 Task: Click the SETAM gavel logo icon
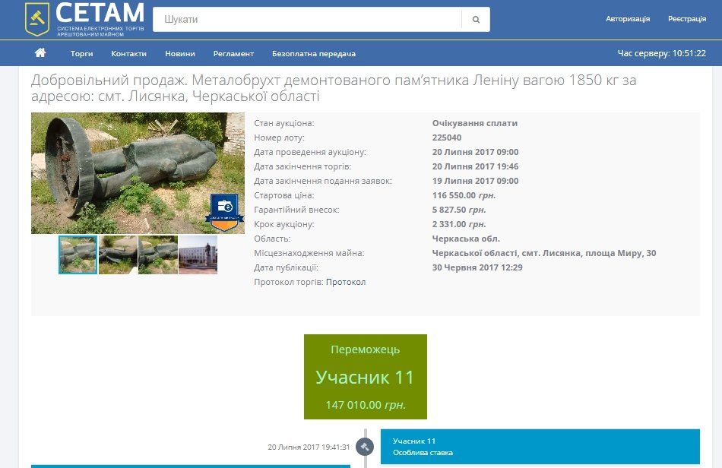35,17
